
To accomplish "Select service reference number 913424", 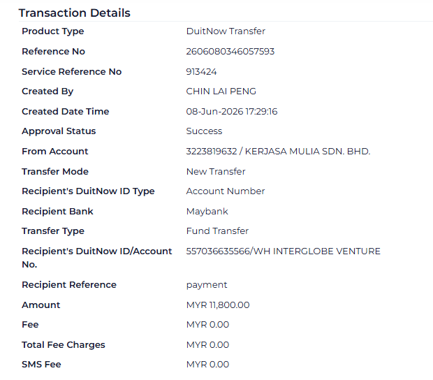I will point(201,72).
